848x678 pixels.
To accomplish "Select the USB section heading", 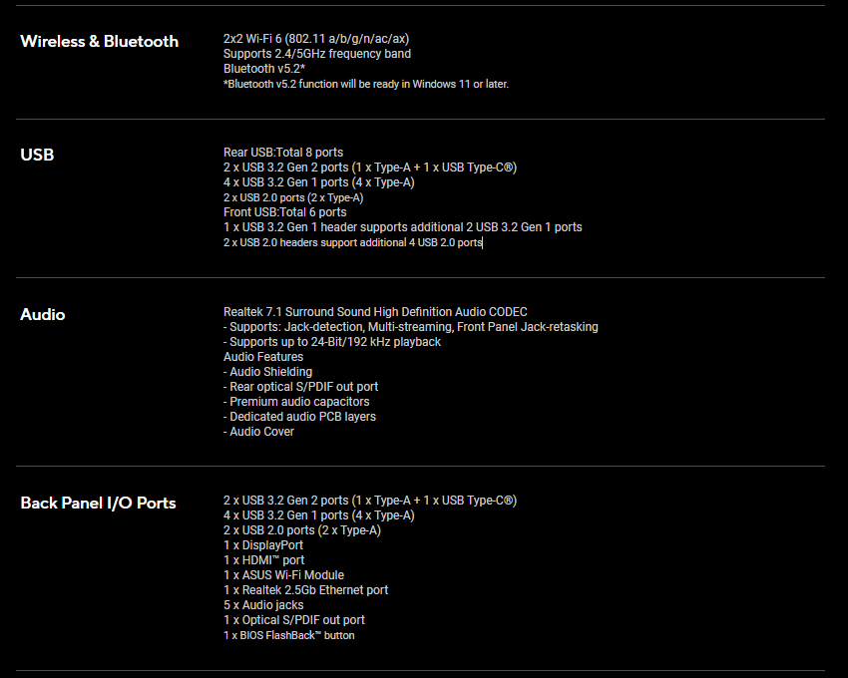I will click(37, 155).
